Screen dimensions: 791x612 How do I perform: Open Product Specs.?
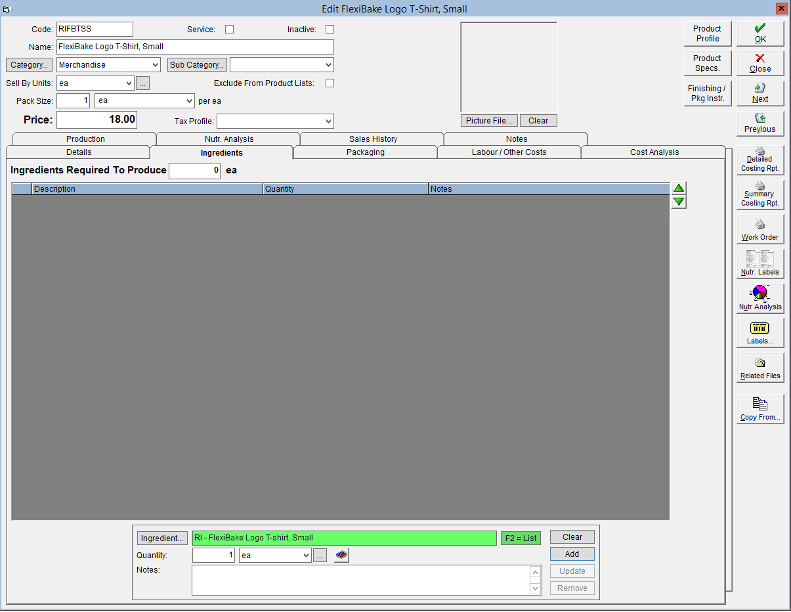click(x=708, y=64)
